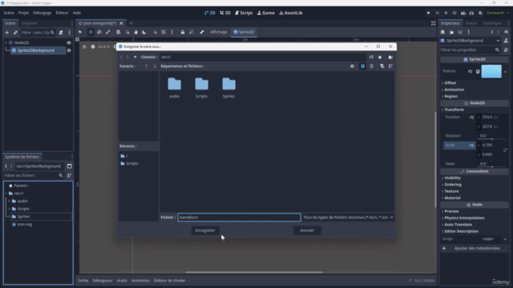The image size is (513, 288).
Task: Select the Scale mode tool
Action: pos(107,32)
